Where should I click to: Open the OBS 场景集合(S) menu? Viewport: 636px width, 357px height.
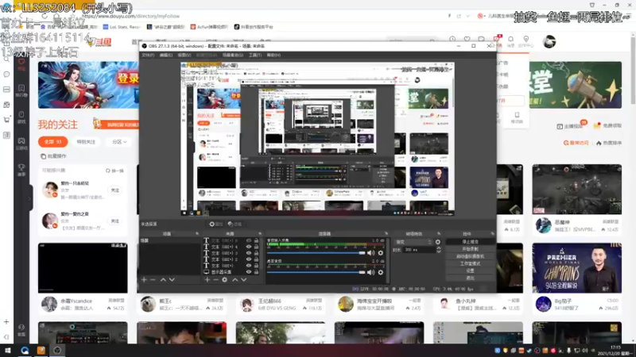233,55
